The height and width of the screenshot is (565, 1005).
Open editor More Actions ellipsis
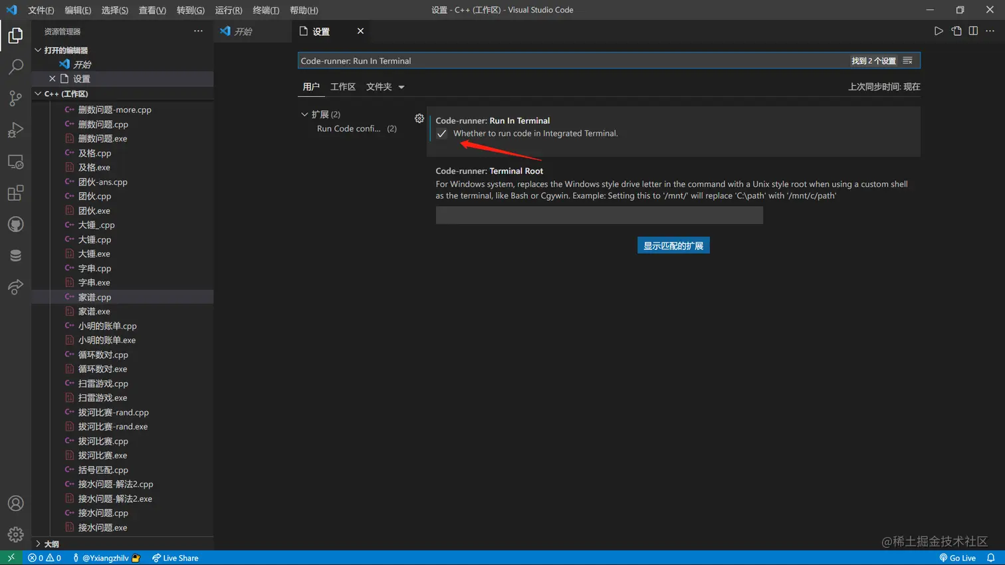point(990,31)
